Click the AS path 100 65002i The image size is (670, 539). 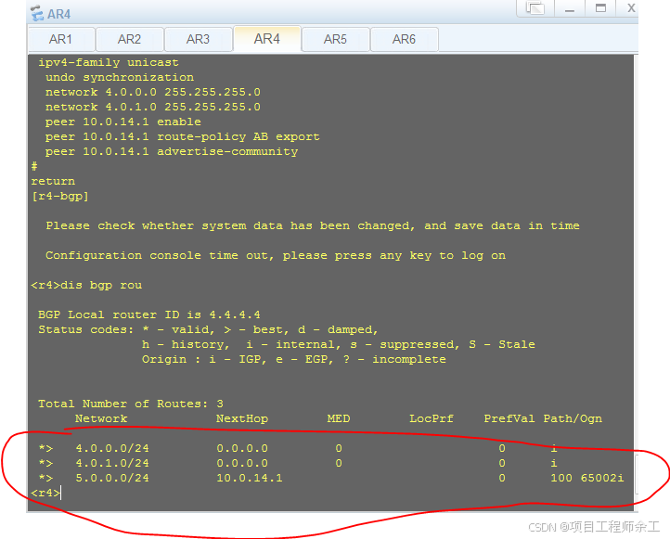587,478
